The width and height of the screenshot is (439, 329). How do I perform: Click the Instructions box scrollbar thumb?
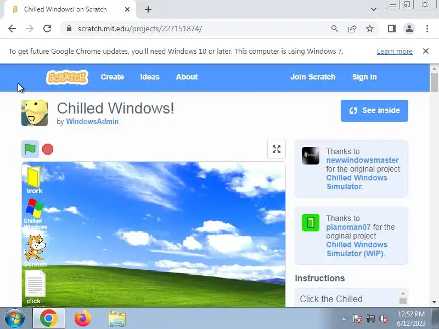click(x=403, y=300)
